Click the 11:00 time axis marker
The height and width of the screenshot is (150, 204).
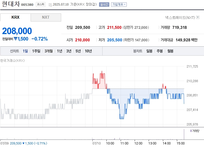[x=124, y=143]
